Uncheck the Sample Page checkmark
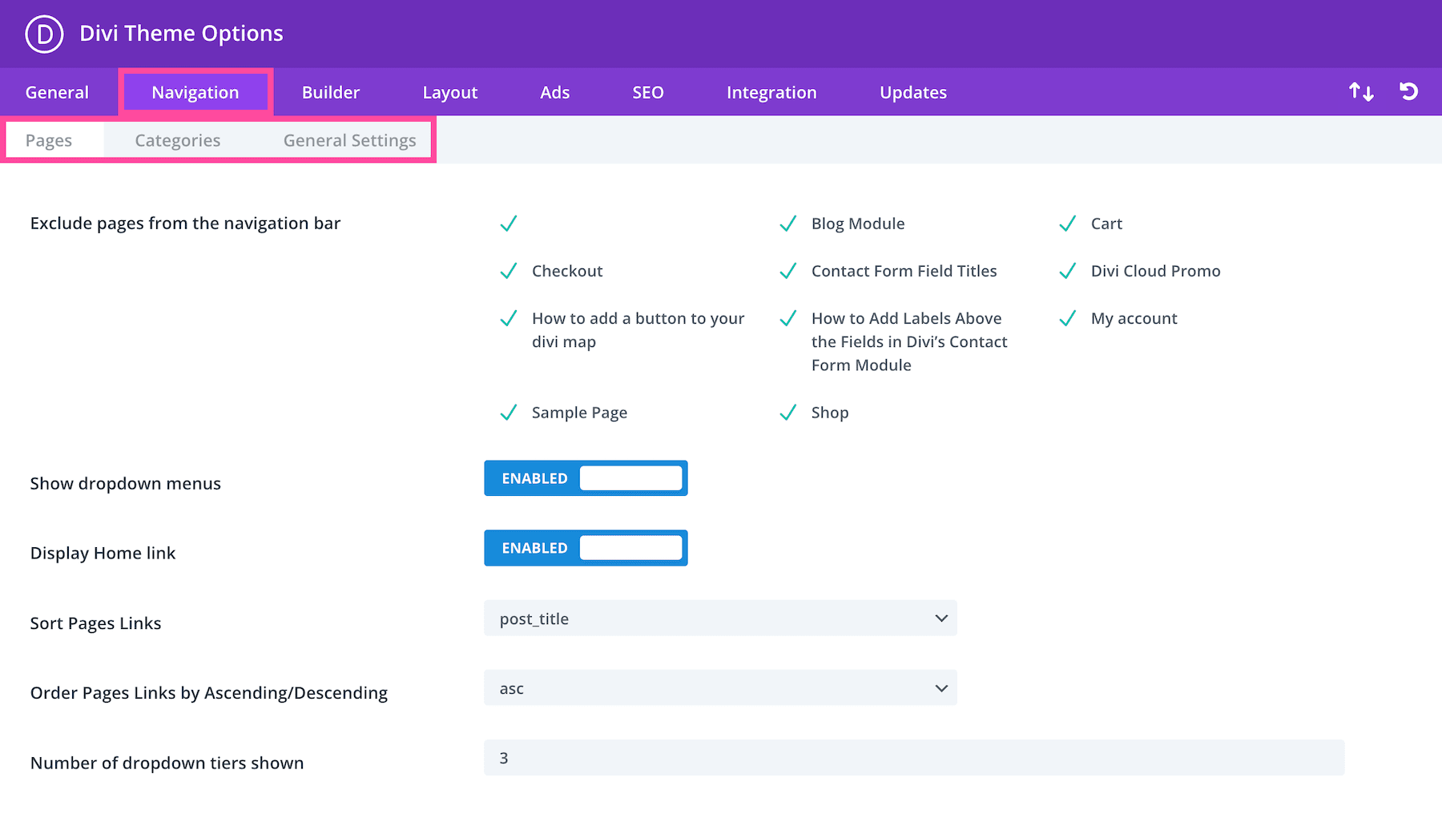 point(509,413)
